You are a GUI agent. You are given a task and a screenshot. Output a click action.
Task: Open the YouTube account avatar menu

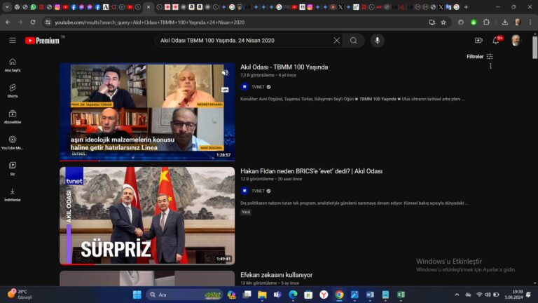[516, 40]
